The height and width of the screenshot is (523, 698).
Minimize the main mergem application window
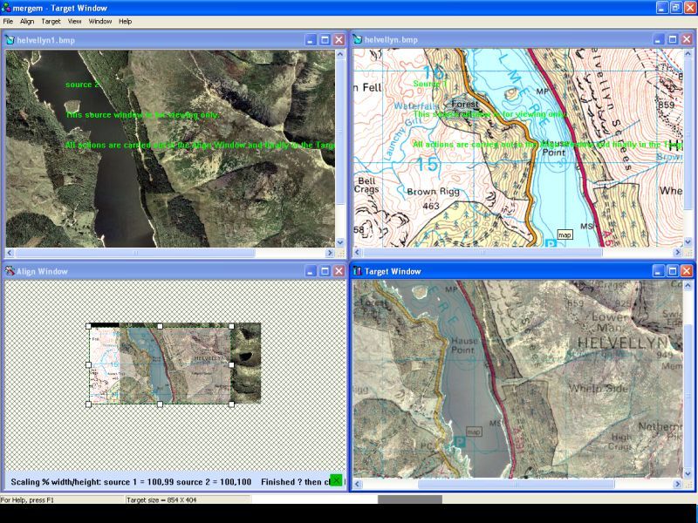pyautogui.click(x=662, y=8)
